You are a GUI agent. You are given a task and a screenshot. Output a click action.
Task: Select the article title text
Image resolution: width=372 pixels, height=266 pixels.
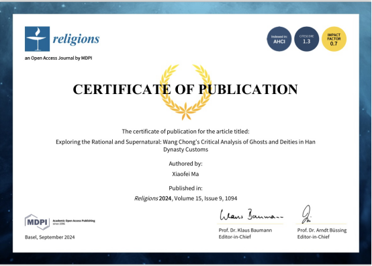(185, 146)
